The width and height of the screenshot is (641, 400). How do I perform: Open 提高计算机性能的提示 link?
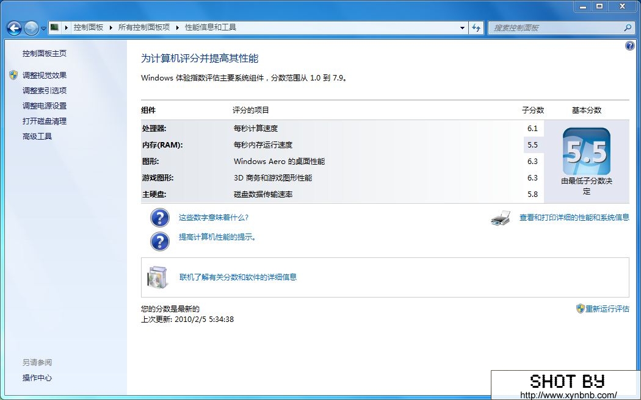click(217, 237)
